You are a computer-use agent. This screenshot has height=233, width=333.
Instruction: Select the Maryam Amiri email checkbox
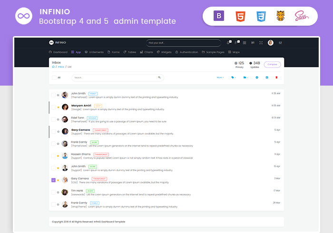53,107
